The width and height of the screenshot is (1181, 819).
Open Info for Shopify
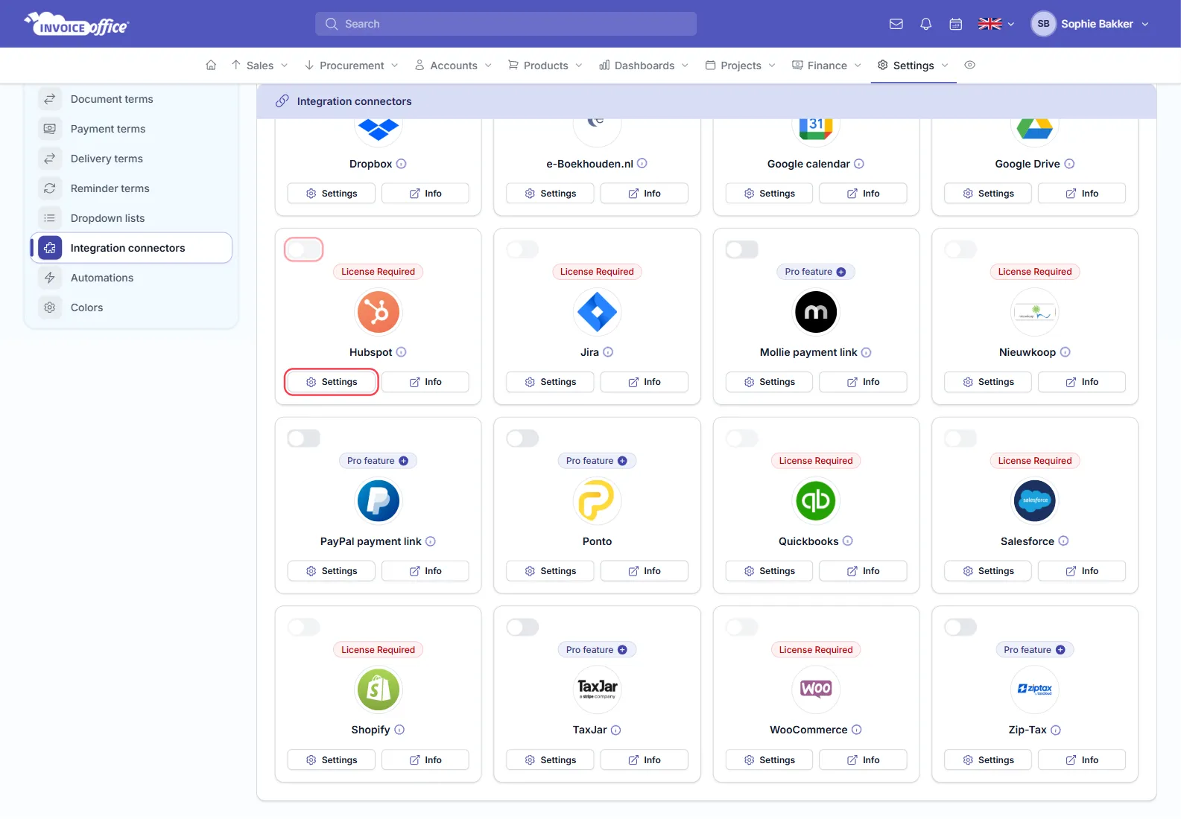(425, 760)
